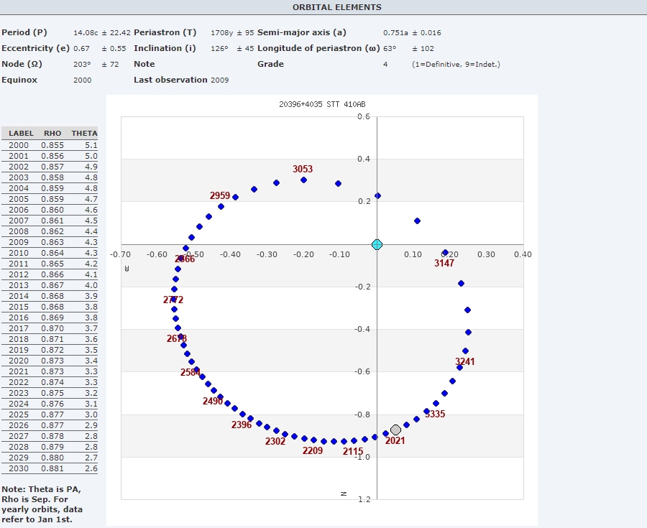The height and width of the screenshot is (528, 647).
Task: Click the blue orbit point beside label 2959
Action: 235,197
